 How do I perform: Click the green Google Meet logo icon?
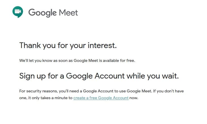coord(18,12)
